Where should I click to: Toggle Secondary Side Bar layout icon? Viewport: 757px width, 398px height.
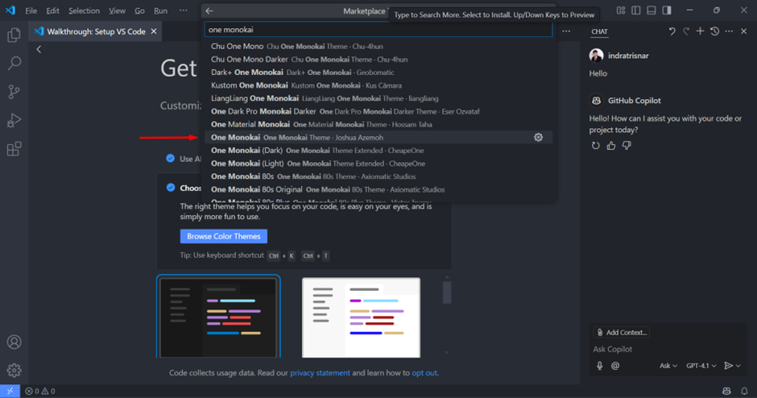coord(667,10)
